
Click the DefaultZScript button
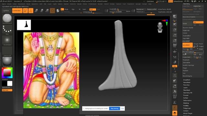178,1
